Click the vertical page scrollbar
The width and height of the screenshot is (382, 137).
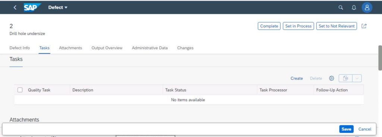(x=380, y=58)
